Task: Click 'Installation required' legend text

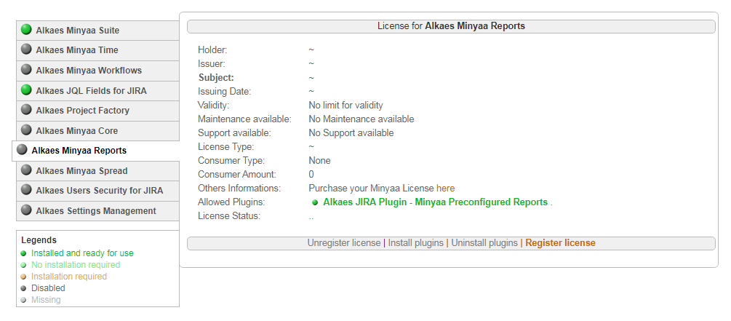Action: coord(69,277)
